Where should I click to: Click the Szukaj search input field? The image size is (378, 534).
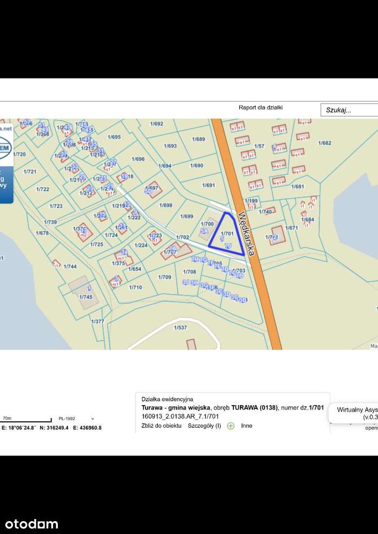tap(349, 110)
